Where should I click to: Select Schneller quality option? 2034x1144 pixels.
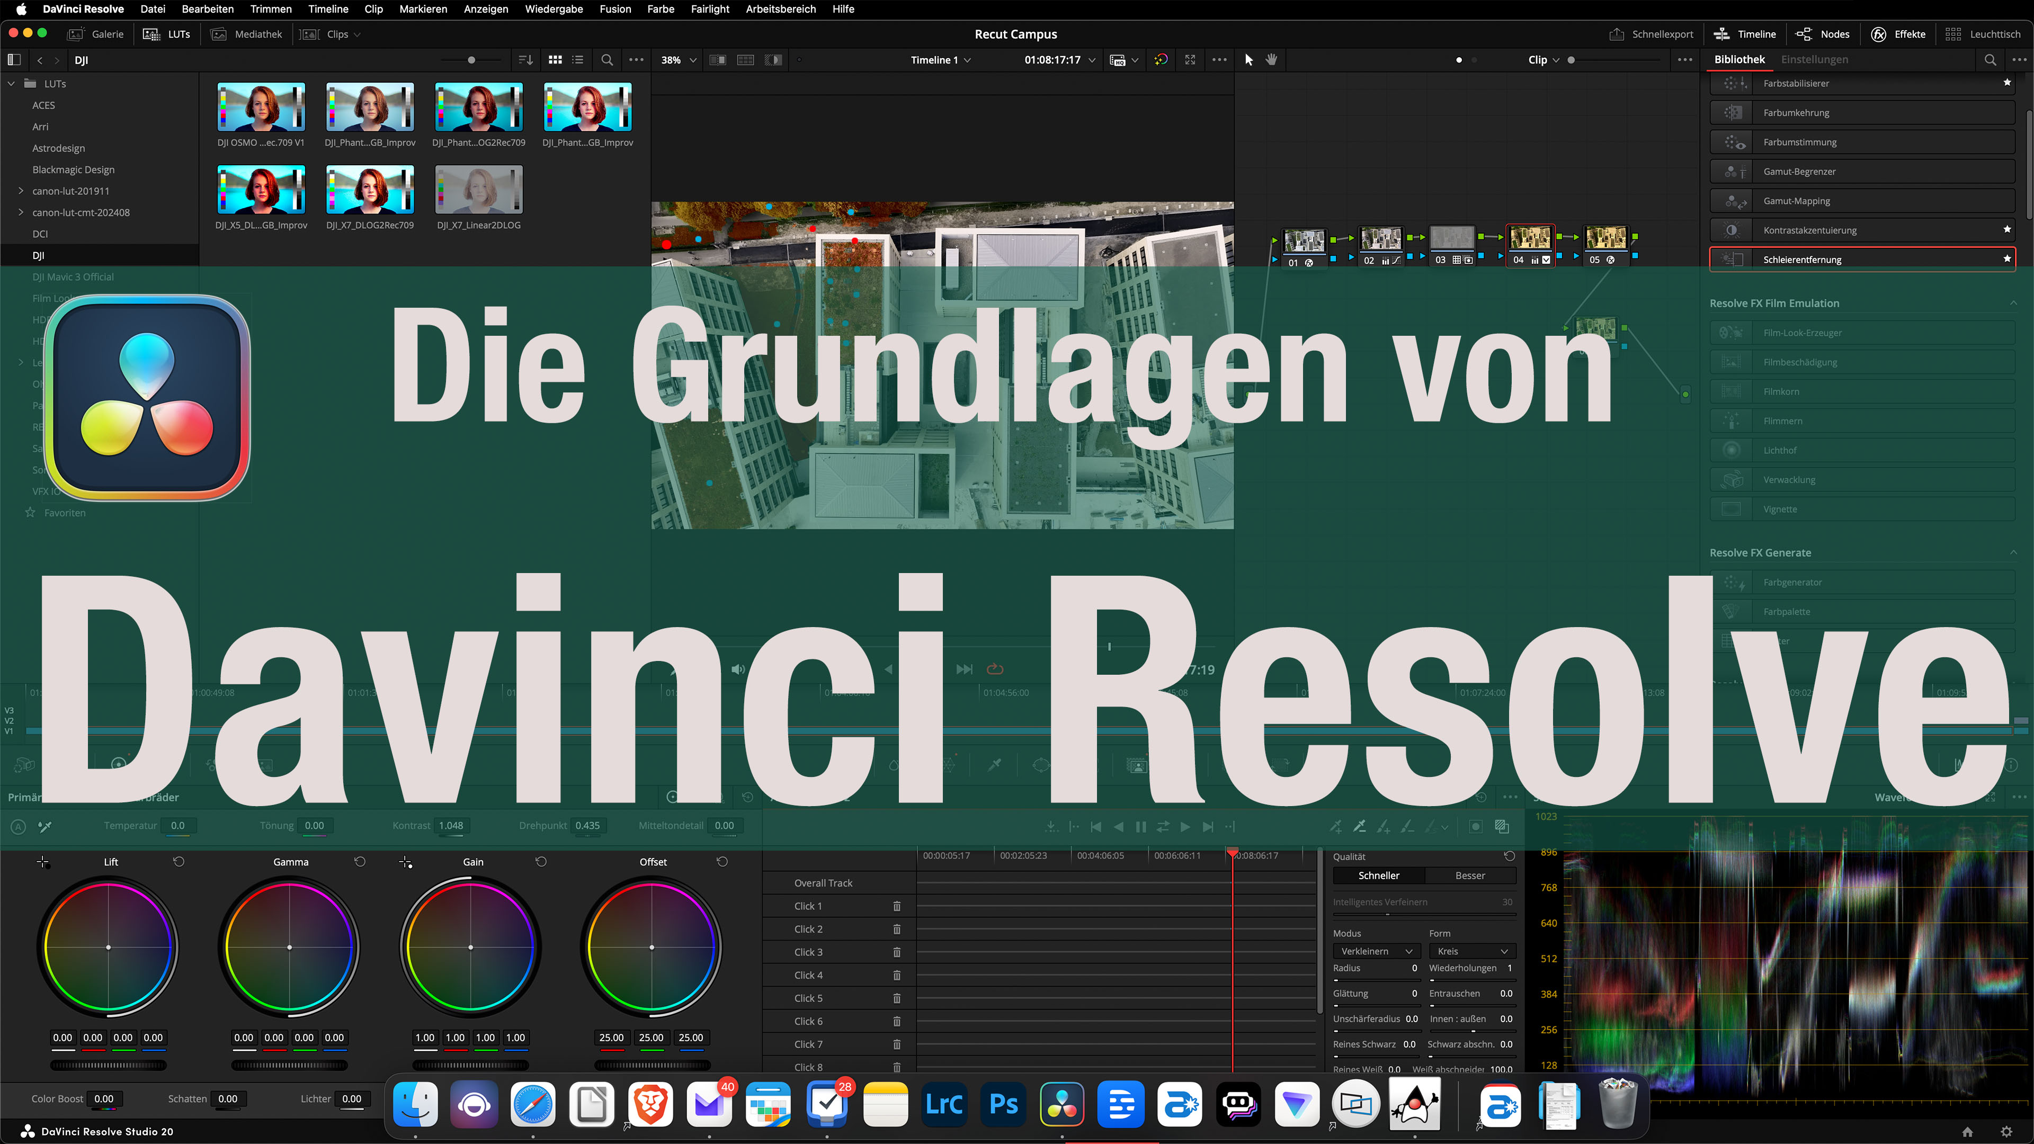coord(1379,875)
